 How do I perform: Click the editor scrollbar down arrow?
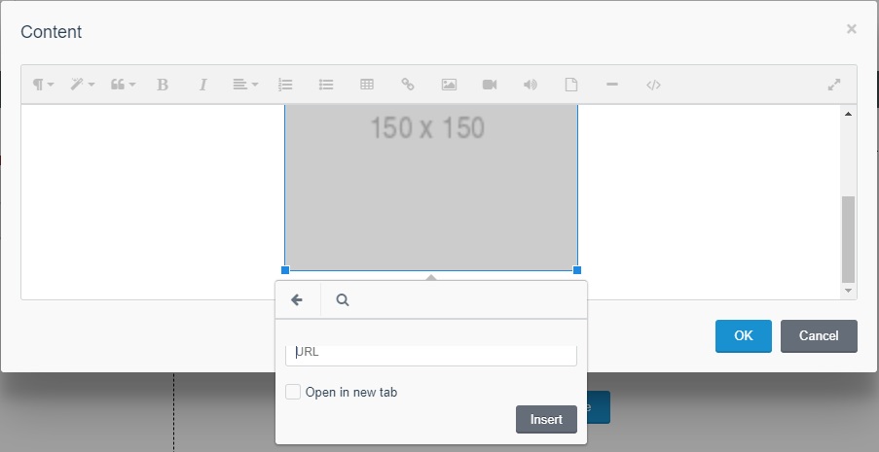coord(848,291)
